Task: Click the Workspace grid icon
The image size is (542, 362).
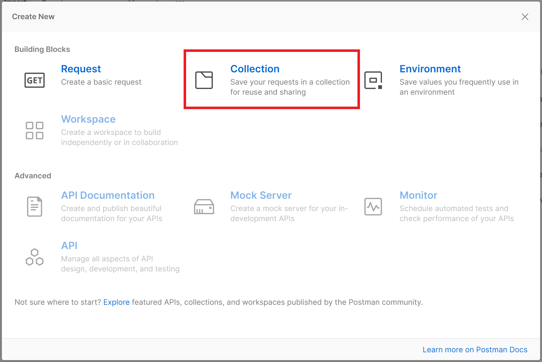Action: pyautogui.click(x=35, y=131)
